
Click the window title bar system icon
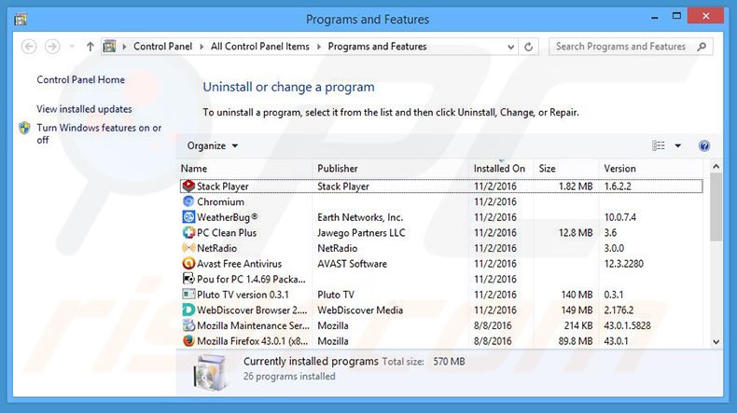click(x=21, y=20)
